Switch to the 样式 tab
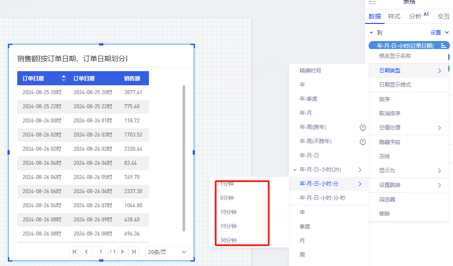The image size is (453, 266). 394,16
